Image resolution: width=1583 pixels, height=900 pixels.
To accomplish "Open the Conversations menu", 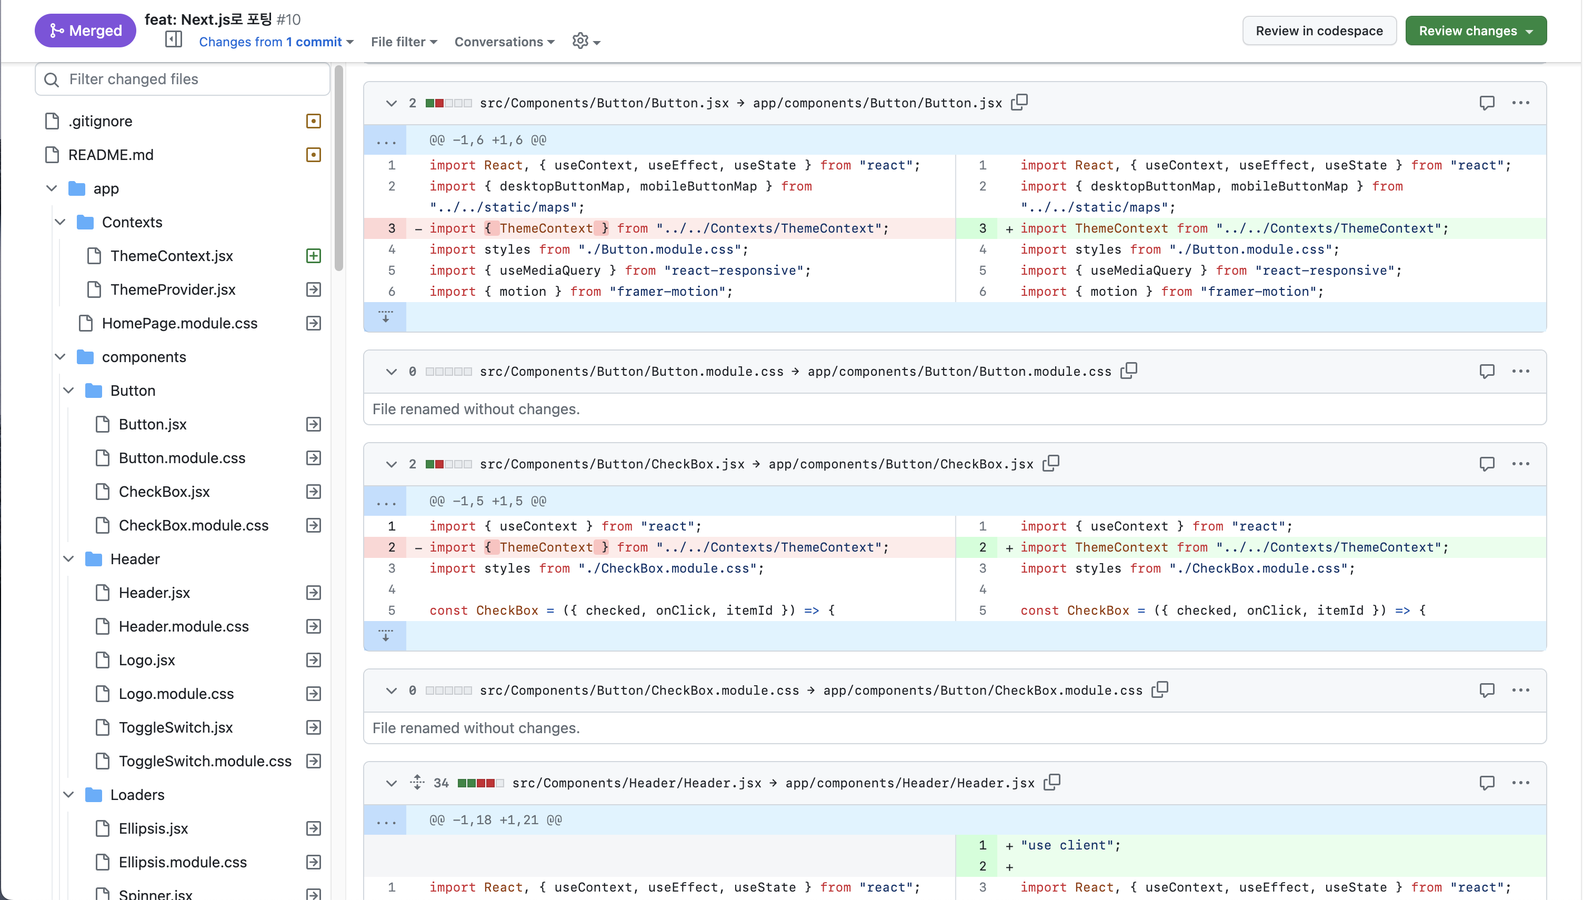I will coord(504,42).
